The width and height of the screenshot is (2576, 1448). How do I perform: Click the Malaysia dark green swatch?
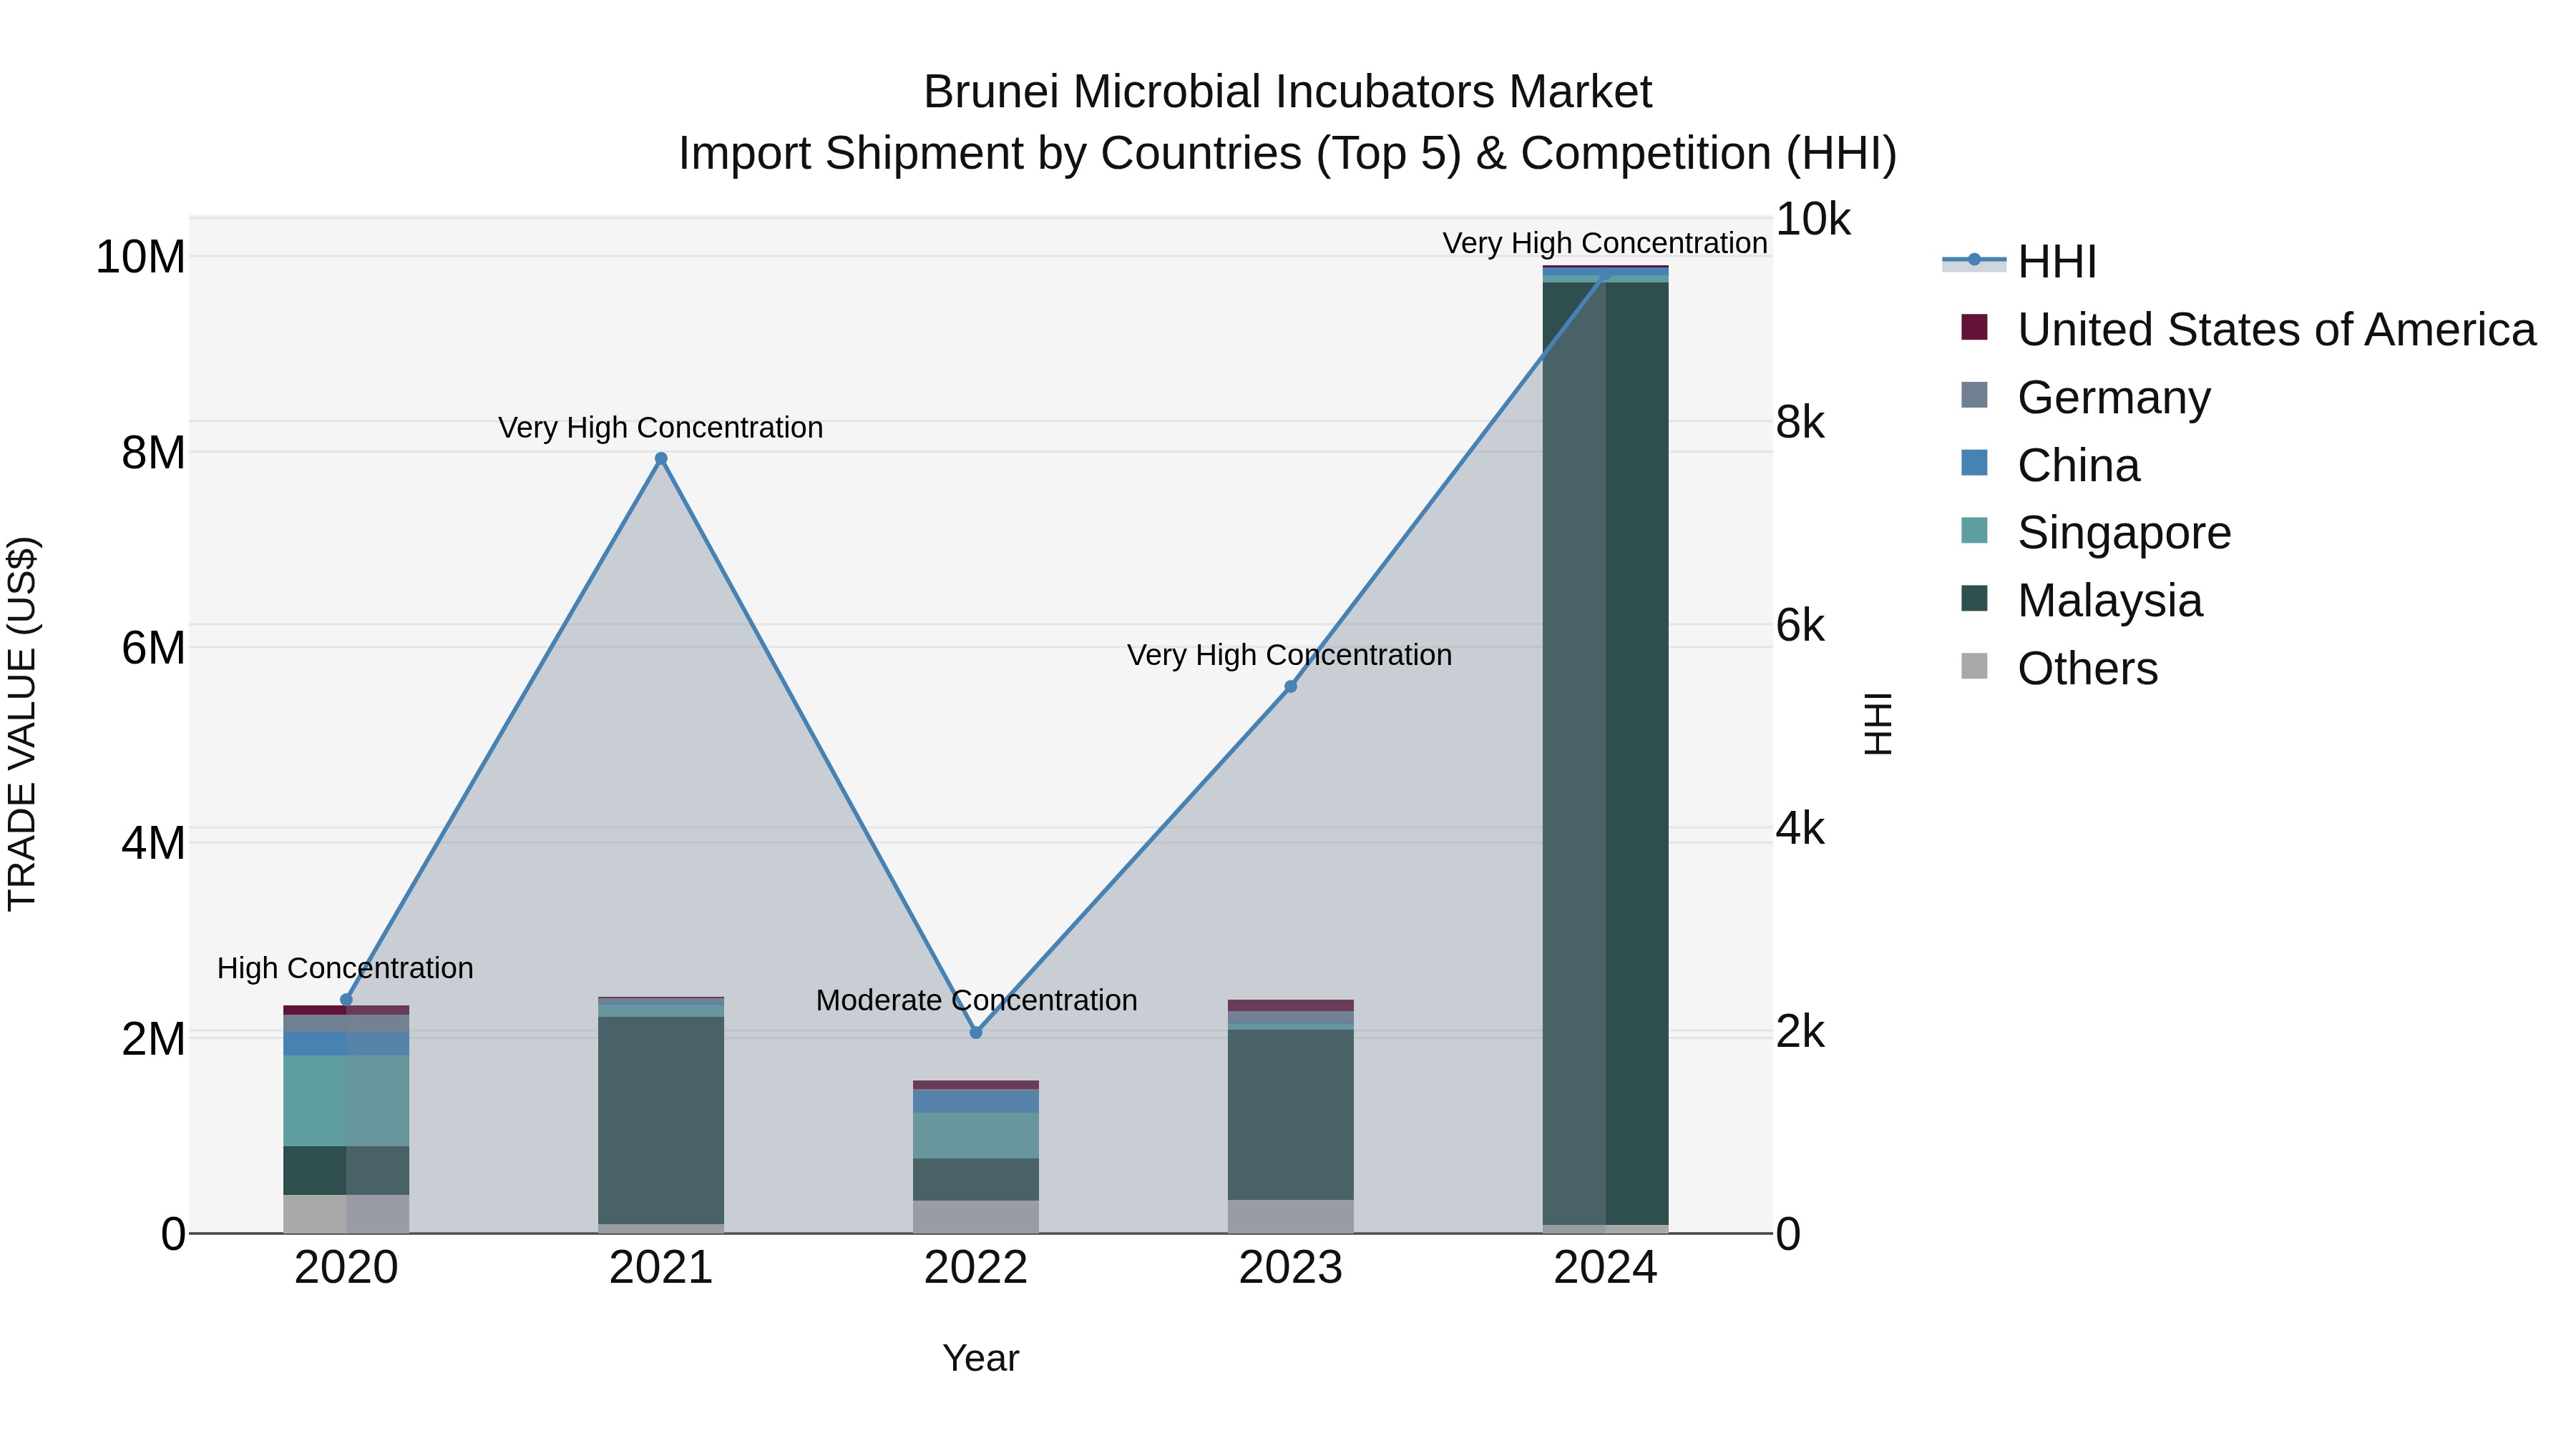tap(1974, 599)
